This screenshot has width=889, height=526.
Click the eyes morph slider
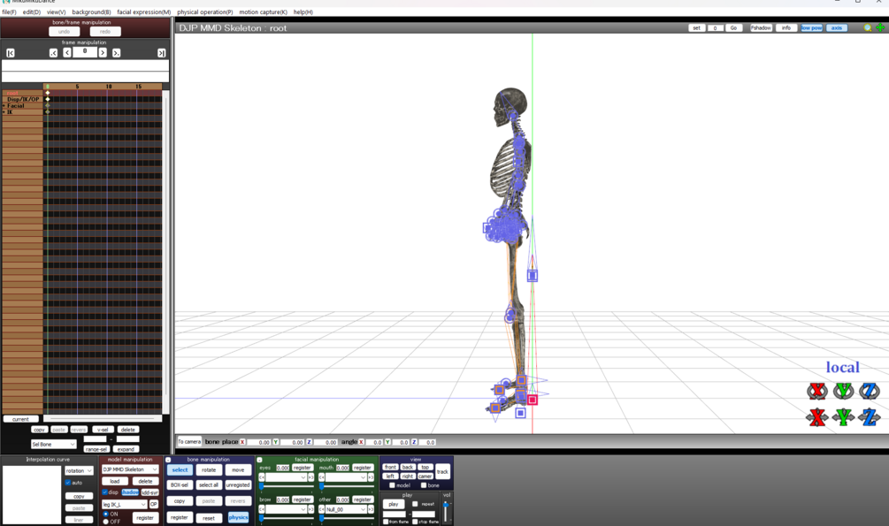click(286, 486)
